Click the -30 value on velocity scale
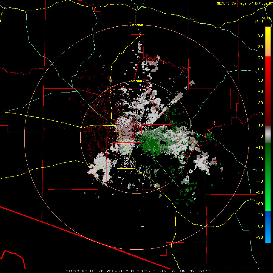Screen dimensions: 273x273 [259, 170]
